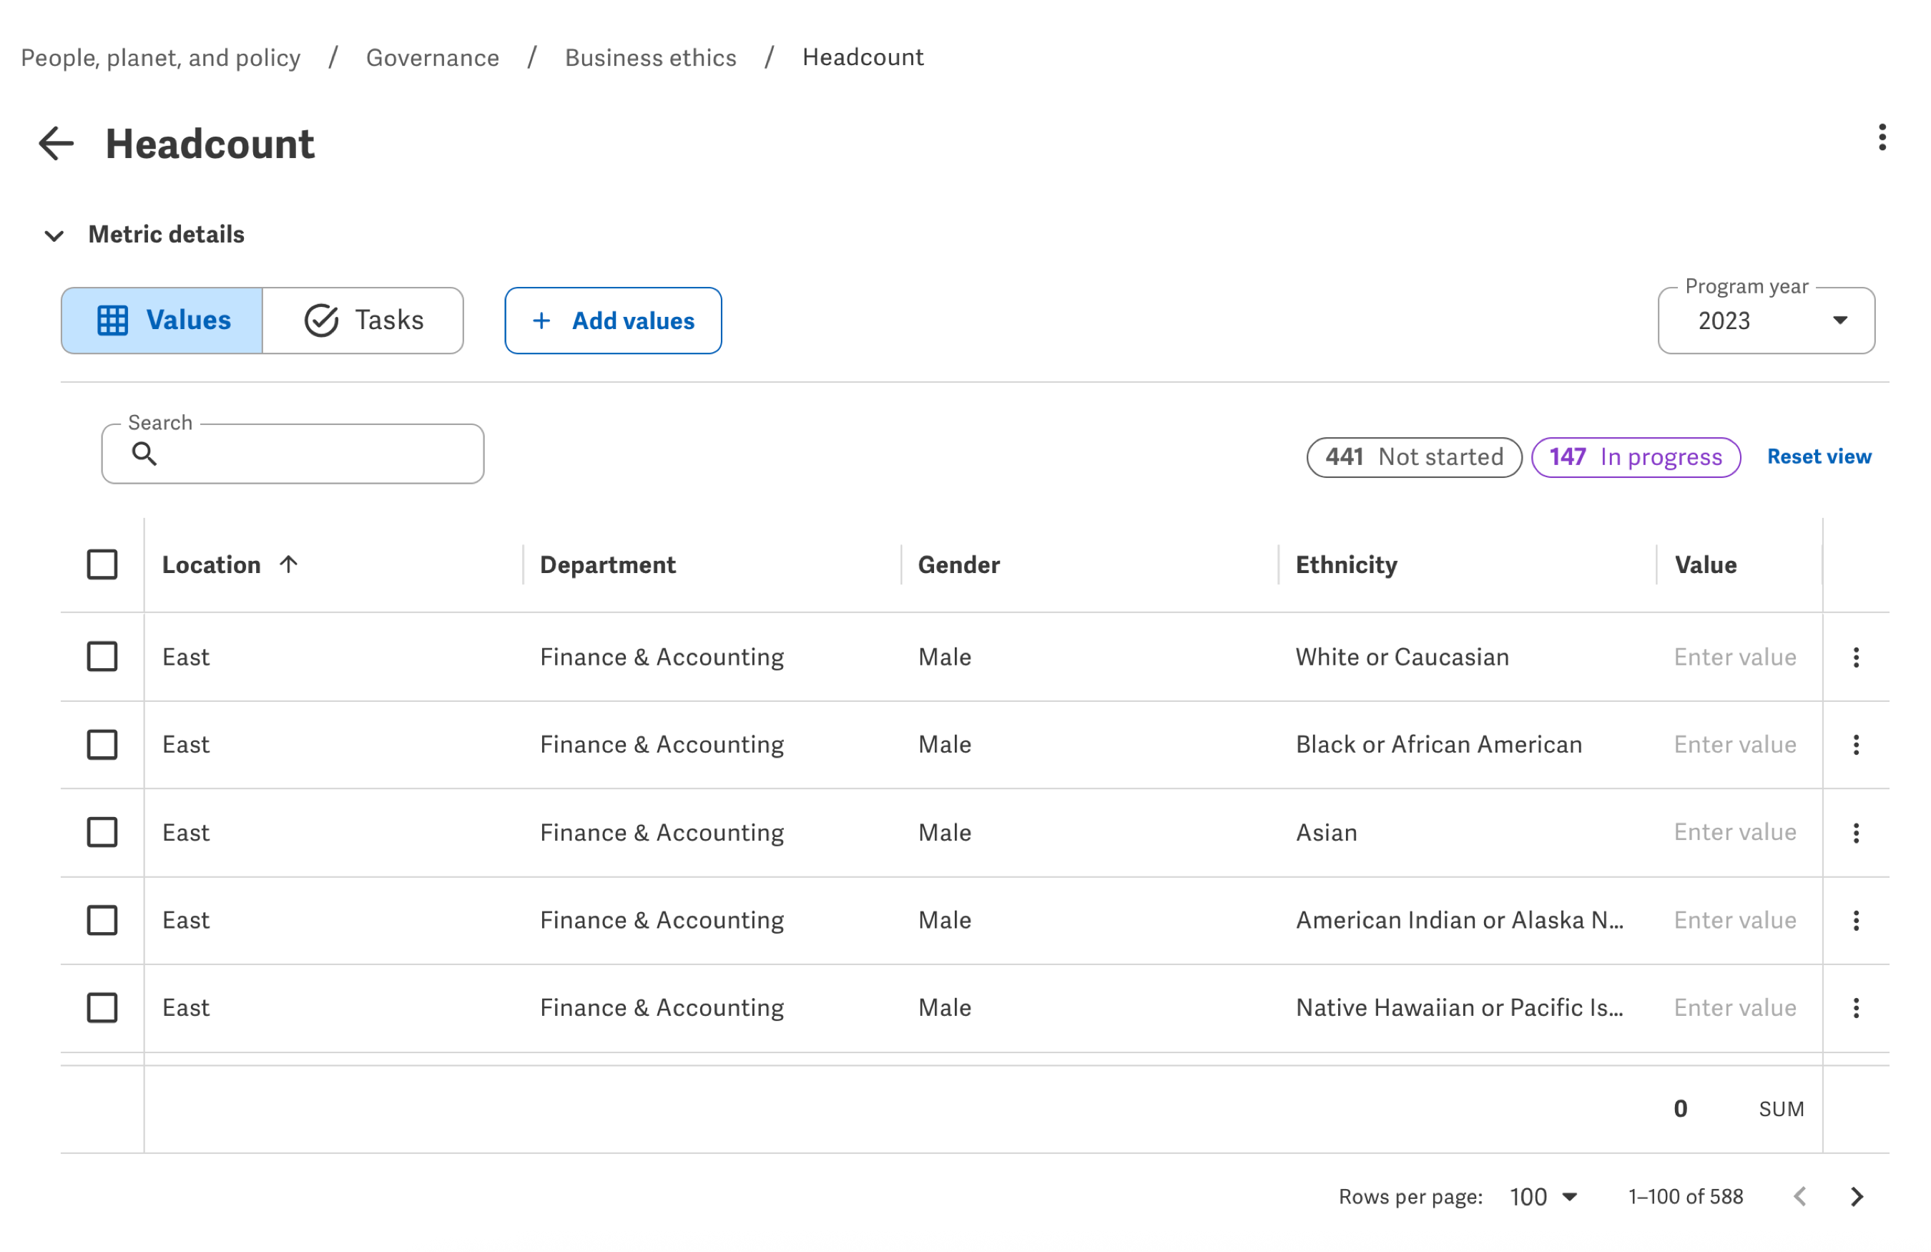Click the back arrow beside Headcount title
The width and height of the screenshot is (1931, 1252).
pyautogui.click(x=55, y=145)
